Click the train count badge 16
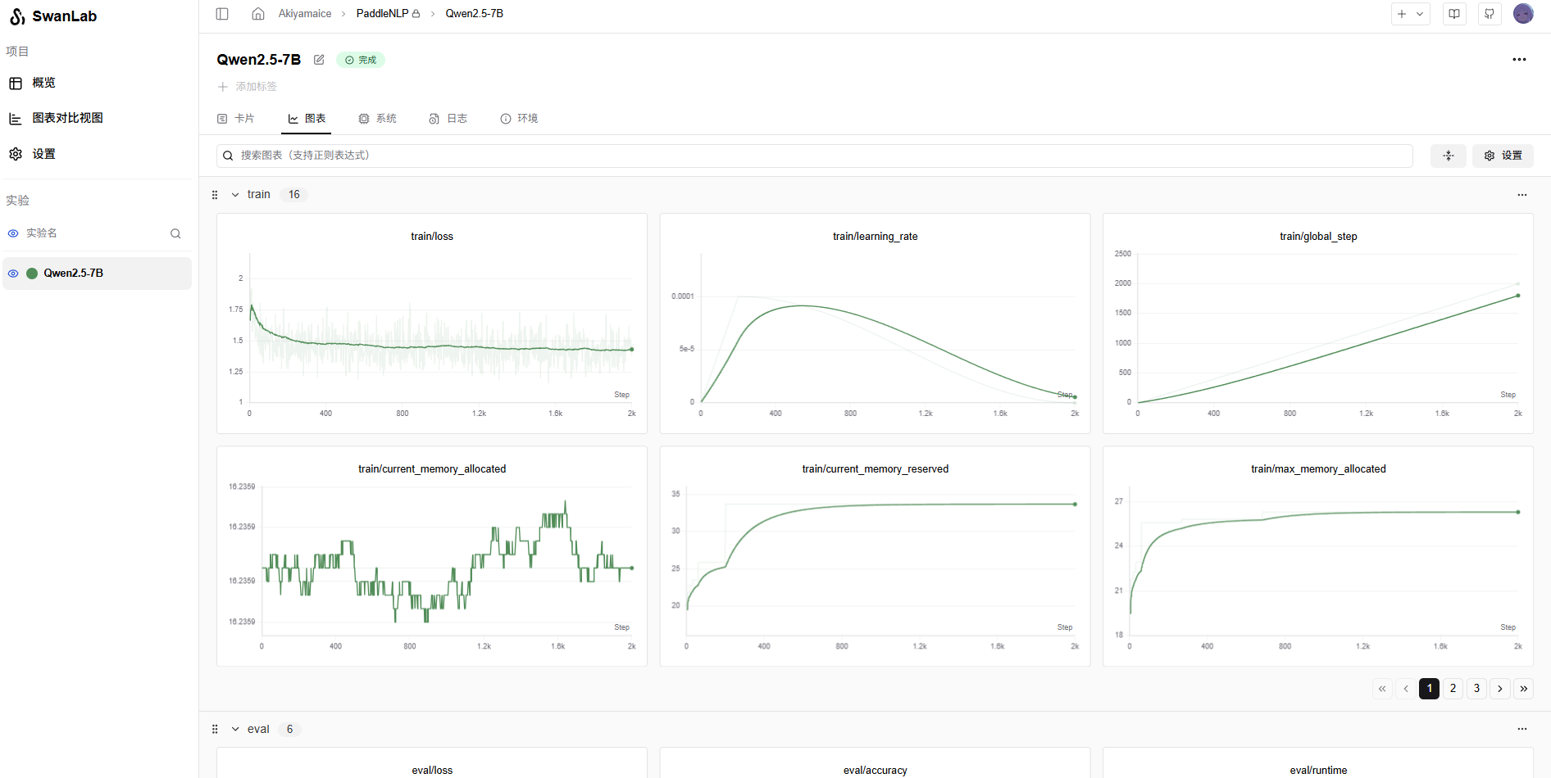 (294, 195)
